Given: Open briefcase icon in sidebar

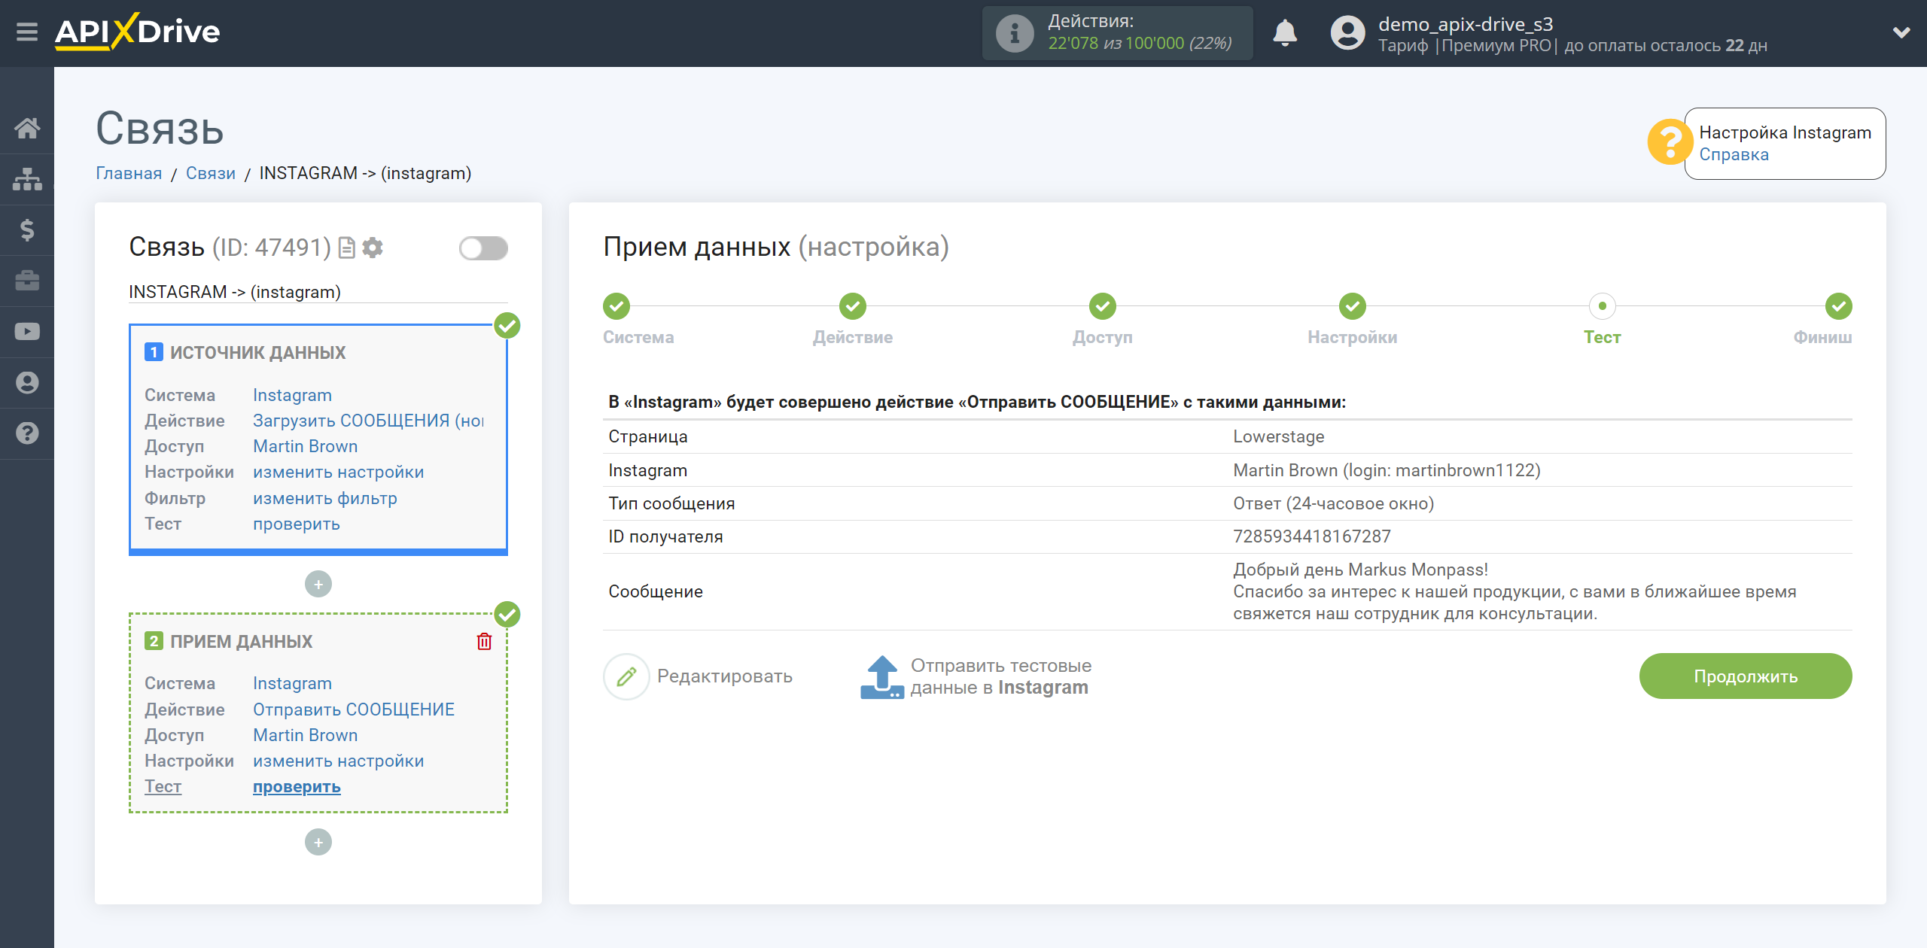Looking at the screenshot, I should 27,281.
